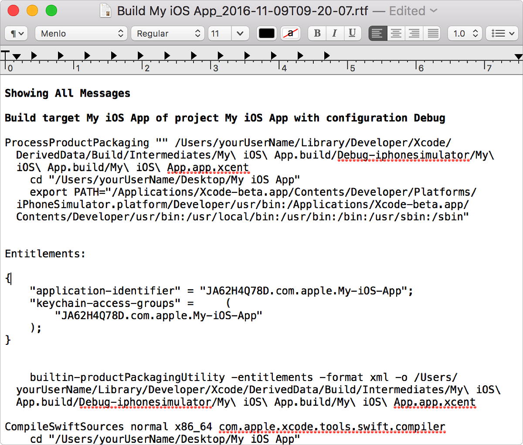Click the heading Showing All Messages
The image size is (523, 445).
point(68,93)
